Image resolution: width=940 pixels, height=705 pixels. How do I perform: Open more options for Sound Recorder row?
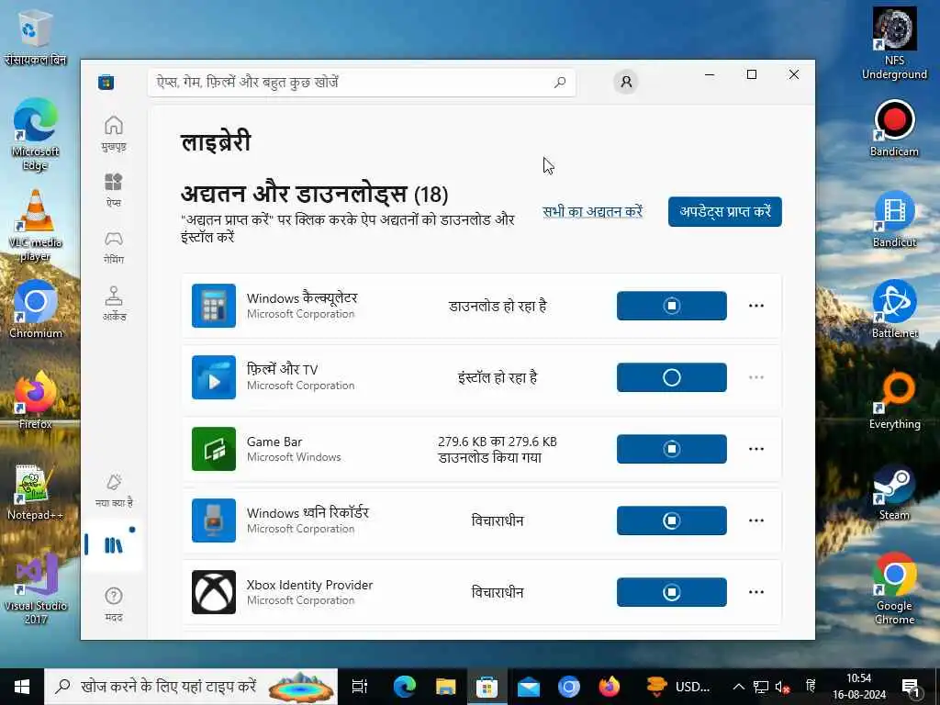click(756, 520)
